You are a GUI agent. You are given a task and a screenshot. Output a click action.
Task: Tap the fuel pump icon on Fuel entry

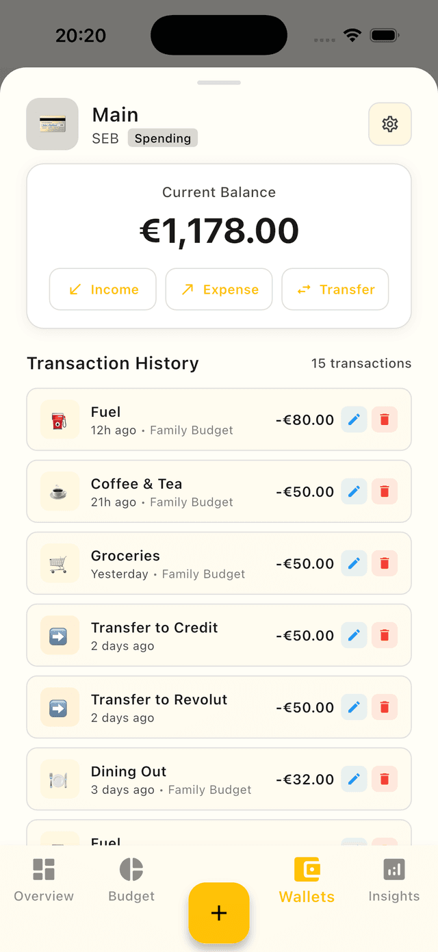(x=59, y=420)
